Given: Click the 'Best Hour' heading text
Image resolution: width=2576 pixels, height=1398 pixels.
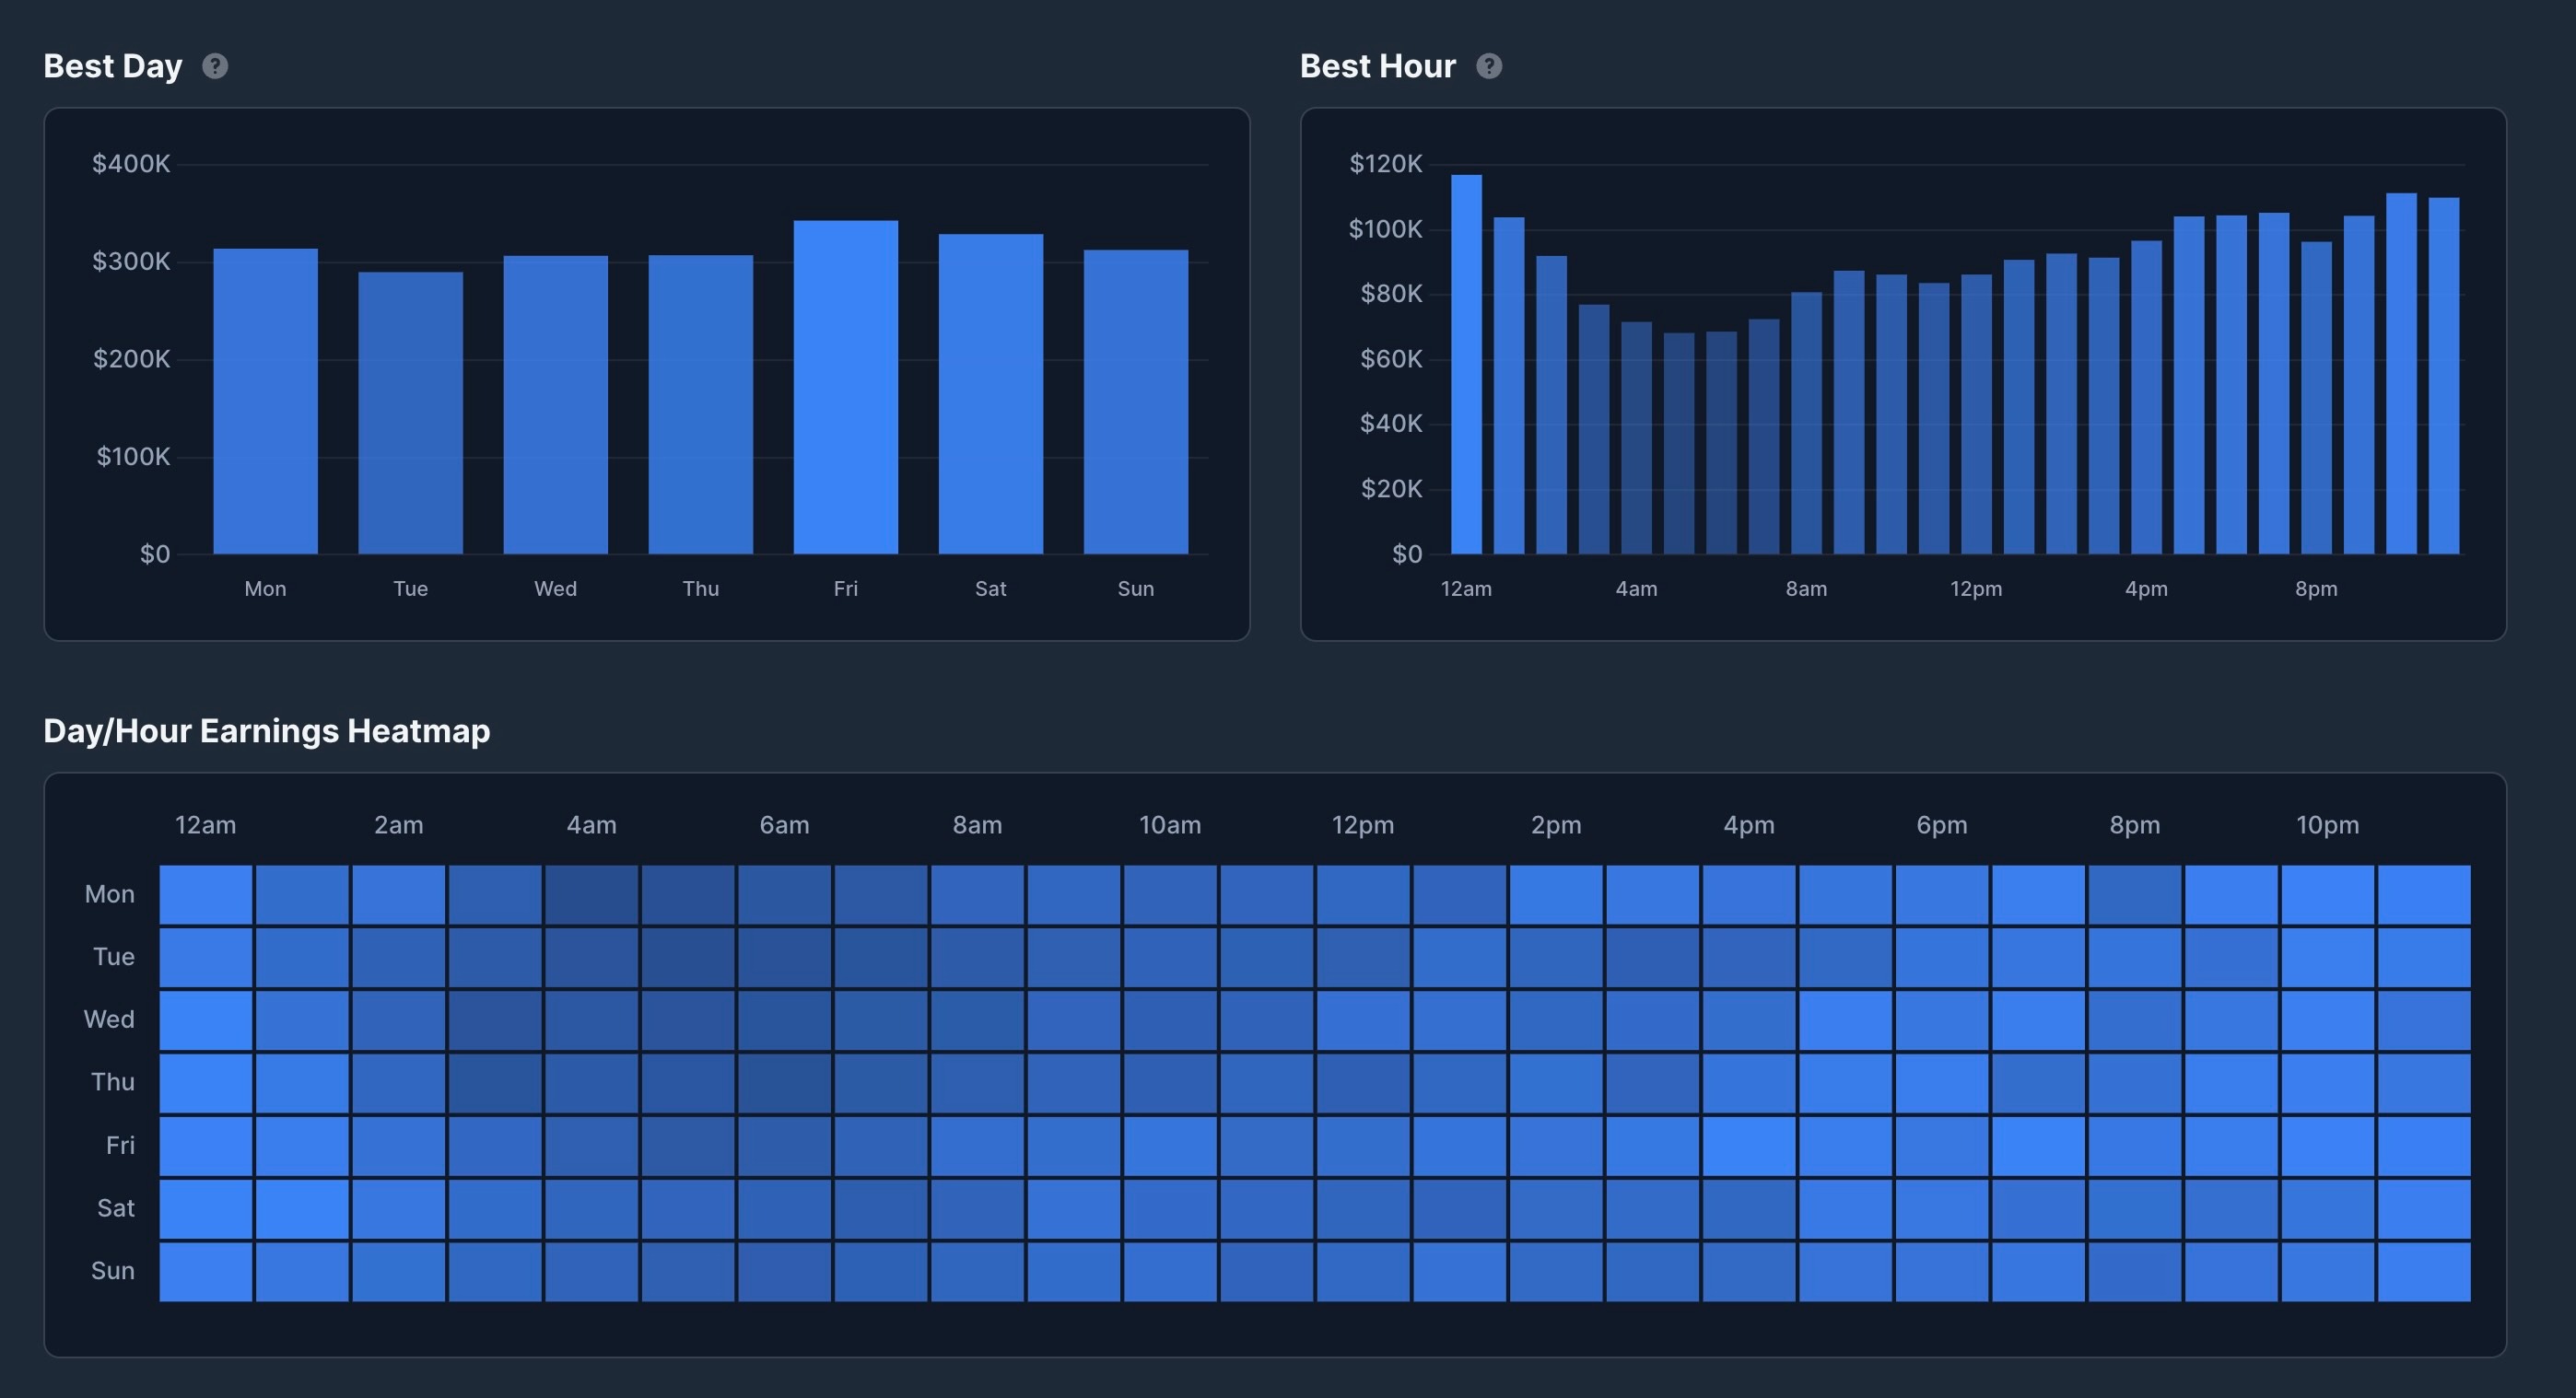Looking at the screenshot, I should pos(1378,66).
